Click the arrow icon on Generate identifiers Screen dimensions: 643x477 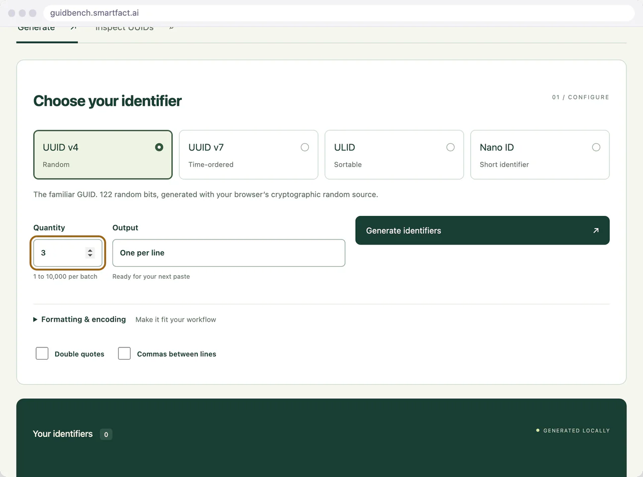(596, 230)
